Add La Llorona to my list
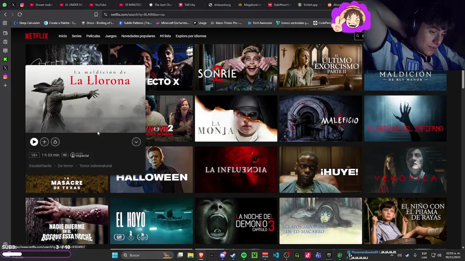The image size is (465, 261). pyautogui.click(x=44, y=142)
